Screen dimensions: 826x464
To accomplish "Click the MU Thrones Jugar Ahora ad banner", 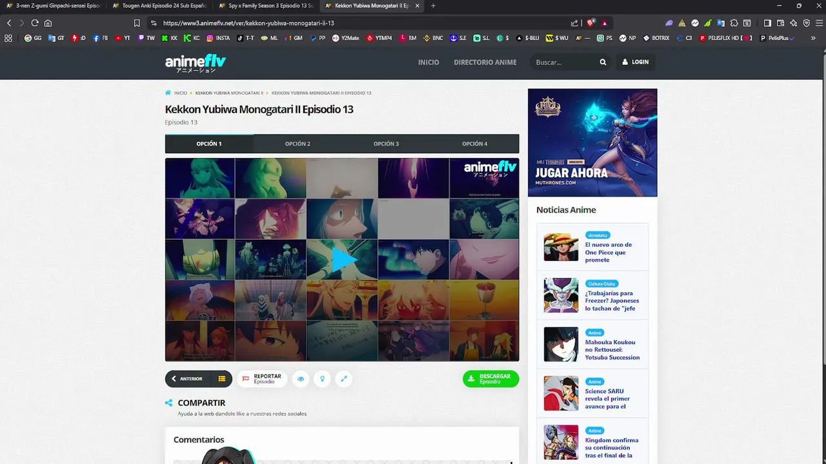I will pos(592,142).
